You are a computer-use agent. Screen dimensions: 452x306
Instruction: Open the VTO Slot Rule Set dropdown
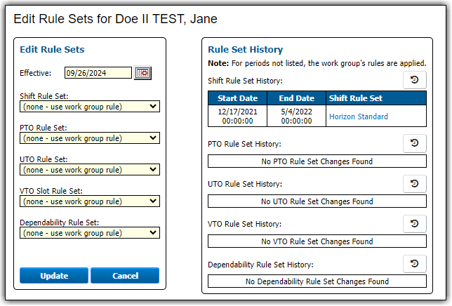click(90, 201)
